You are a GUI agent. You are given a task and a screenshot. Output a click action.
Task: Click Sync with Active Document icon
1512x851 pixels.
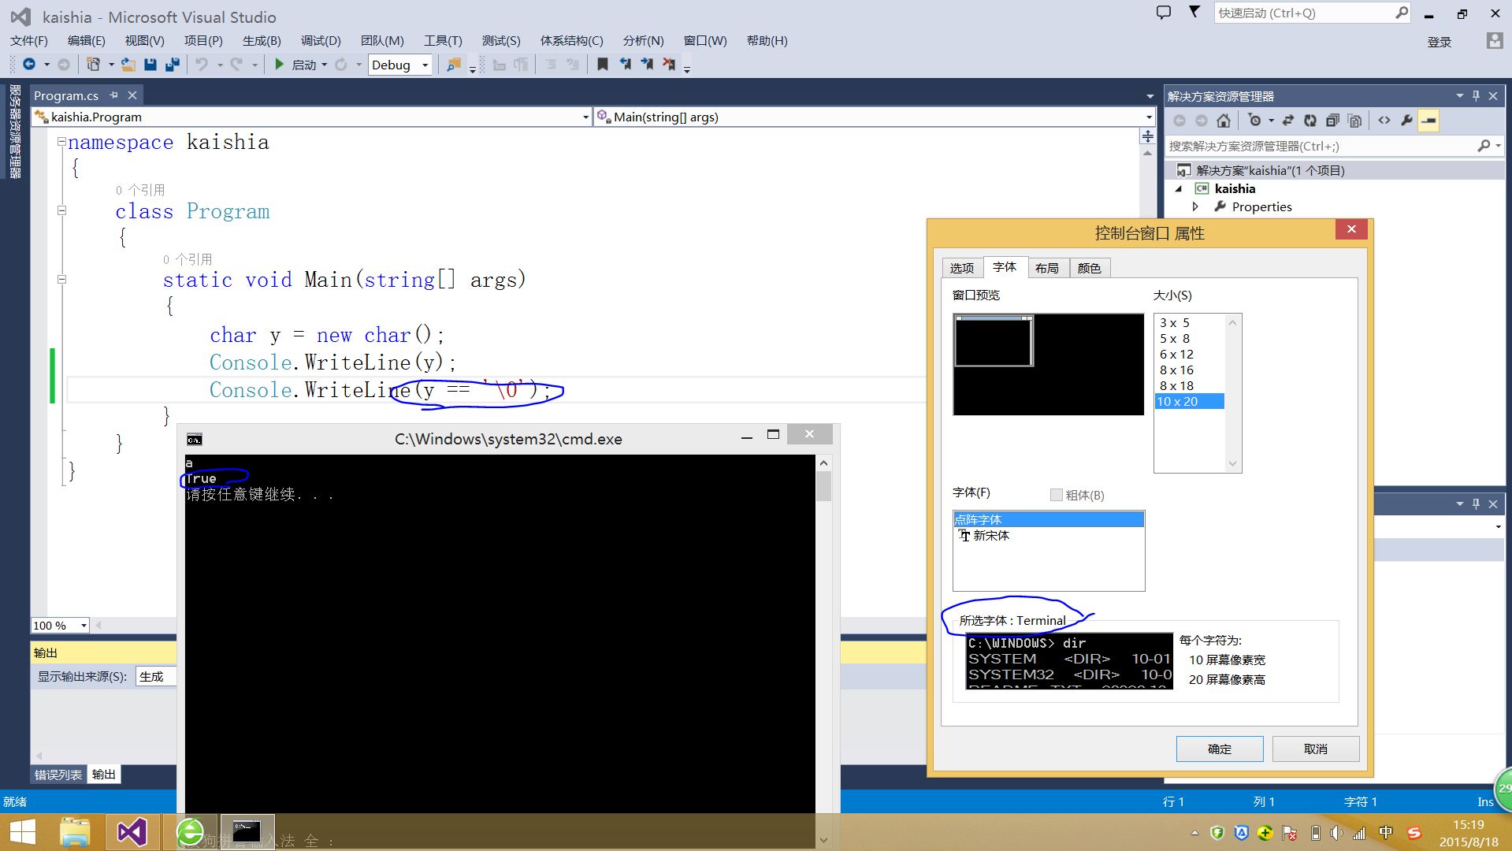(x=1288, y=121)
